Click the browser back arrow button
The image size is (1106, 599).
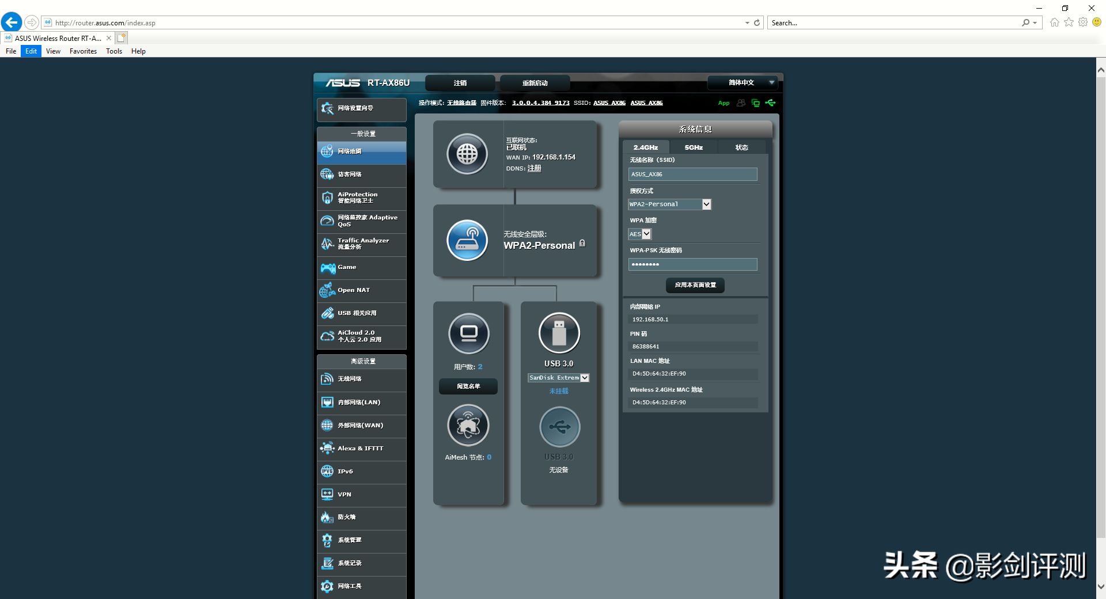pyautogui.click(x=12, y=22)
